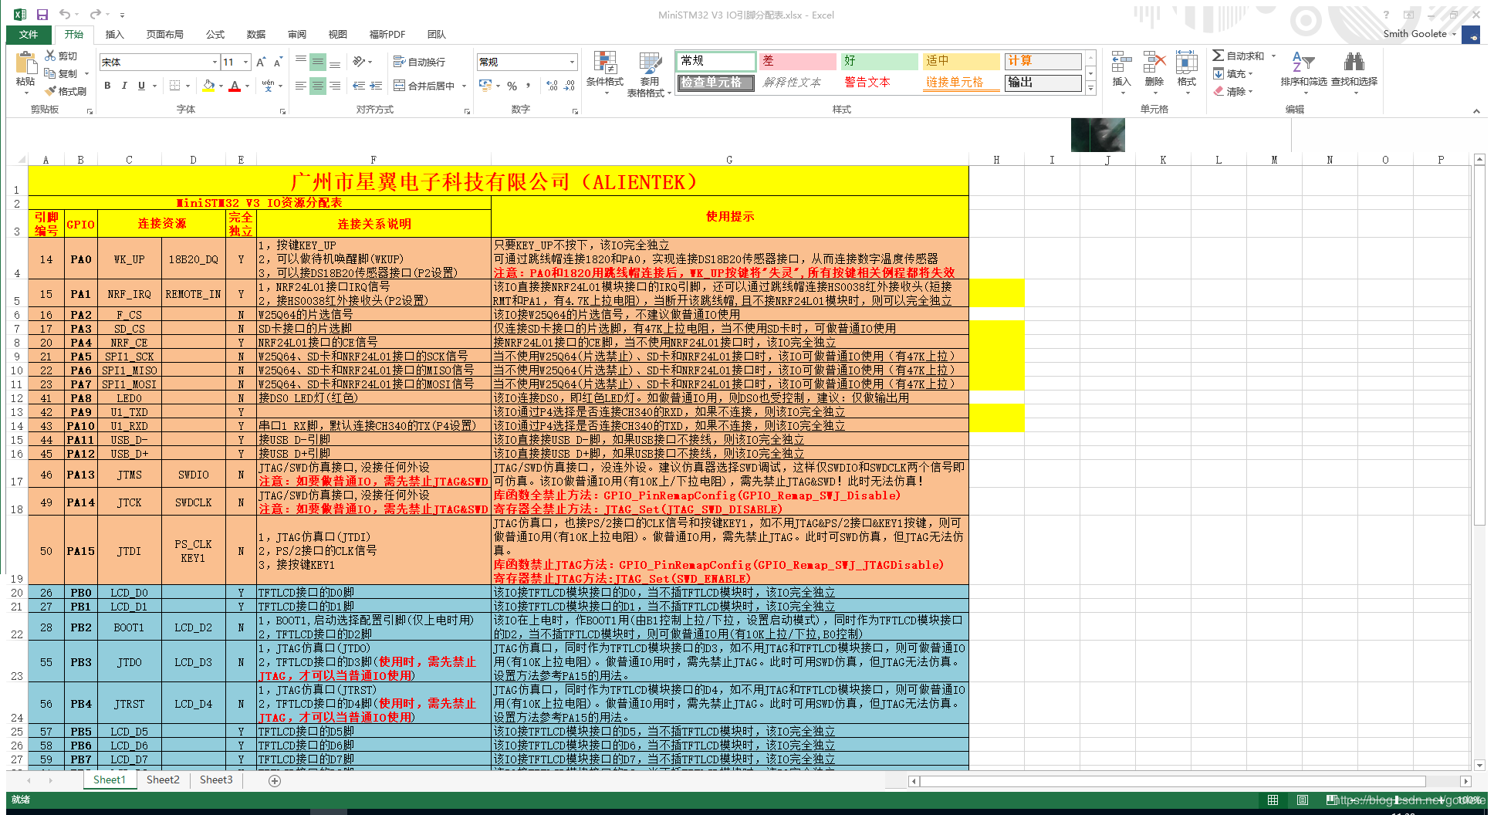
Task: Apply the green 好 (Good) cell style
Action: (x=879, y=61)
